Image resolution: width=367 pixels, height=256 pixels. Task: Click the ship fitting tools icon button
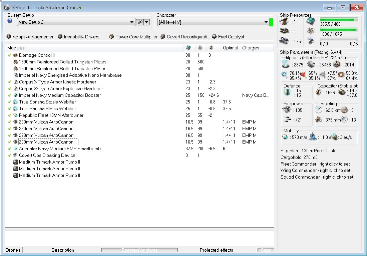140,22
